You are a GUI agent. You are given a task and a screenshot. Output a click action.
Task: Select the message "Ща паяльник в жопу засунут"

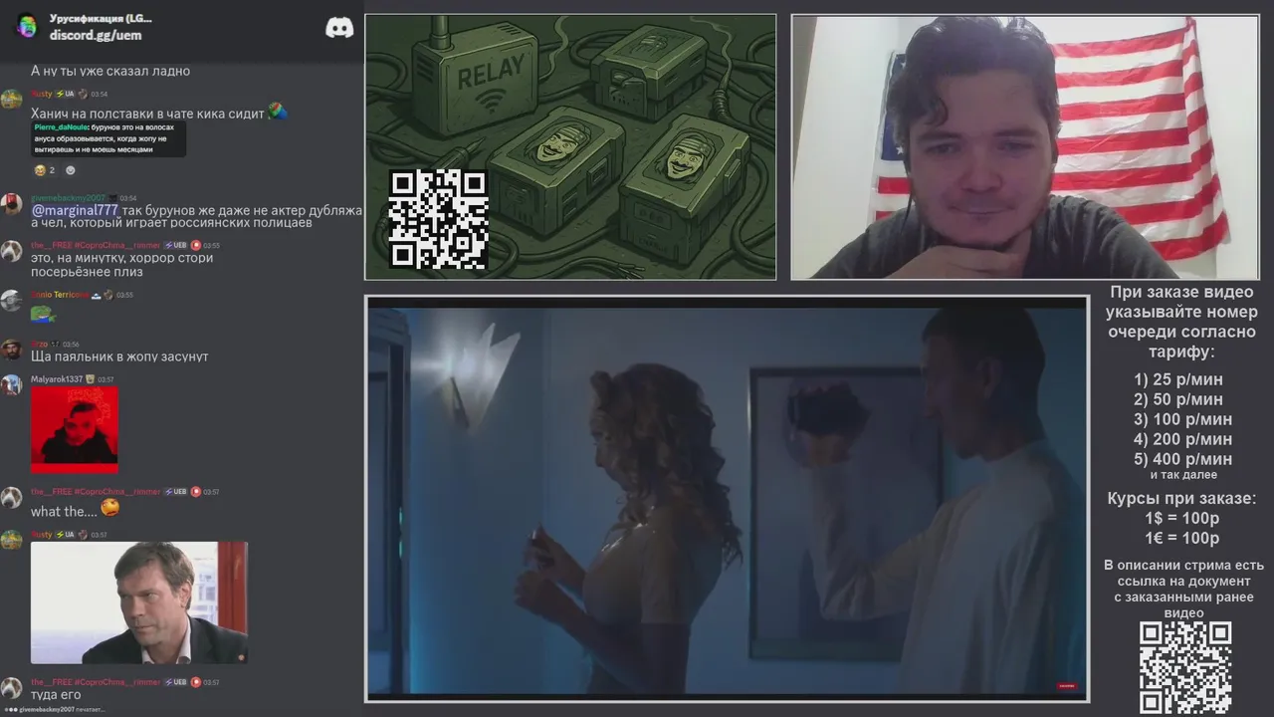tap(119, 357)
